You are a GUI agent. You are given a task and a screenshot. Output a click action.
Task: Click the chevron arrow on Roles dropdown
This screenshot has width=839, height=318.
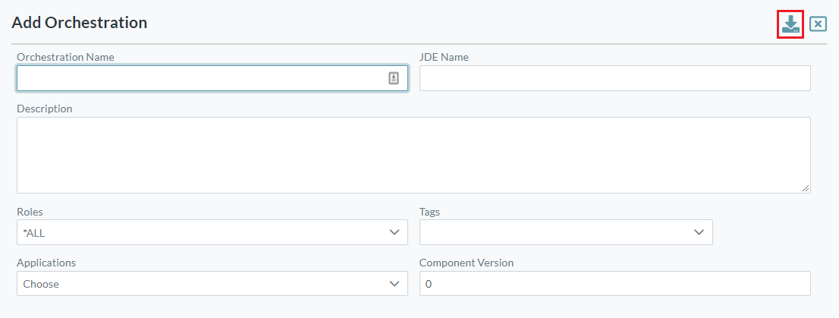[394, 232]
